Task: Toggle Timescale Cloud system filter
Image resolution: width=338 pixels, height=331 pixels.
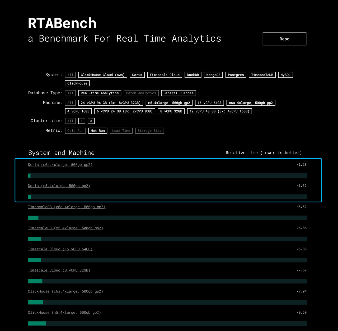Action: (x=165, y=75)
